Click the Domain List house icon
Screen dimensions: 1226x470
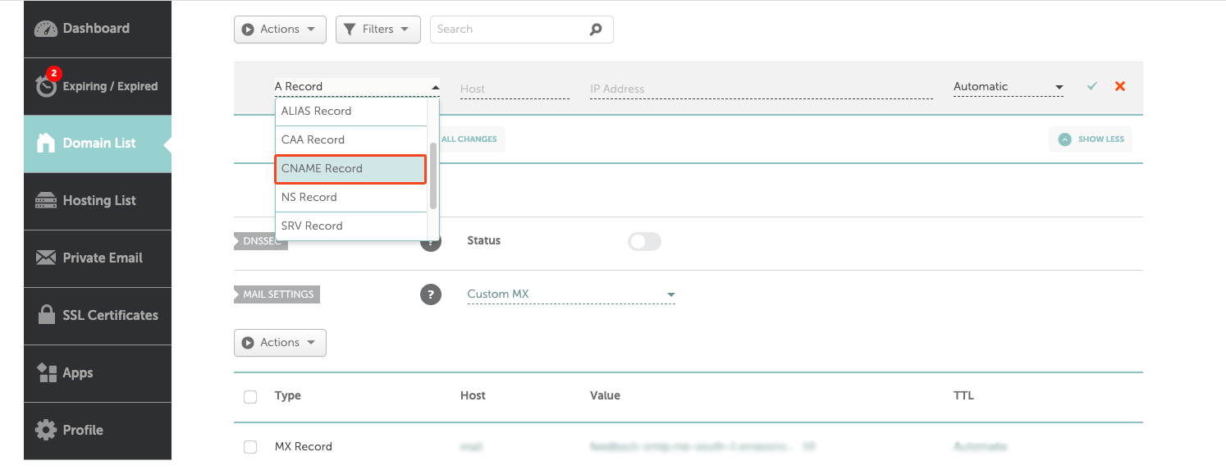point(46,143)
